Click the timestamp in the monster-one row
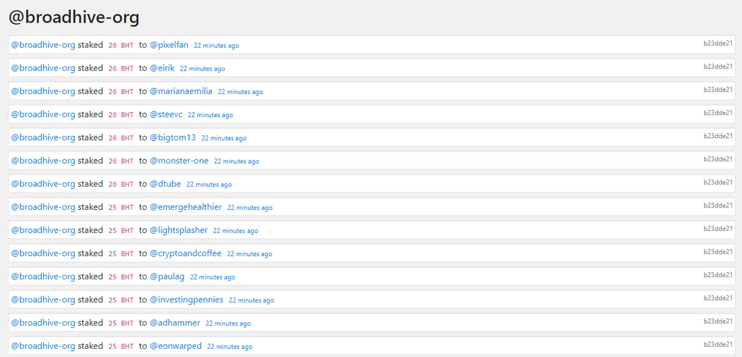Image resolution: width=742 pixels, height=357 pixels. click(237, 161)
